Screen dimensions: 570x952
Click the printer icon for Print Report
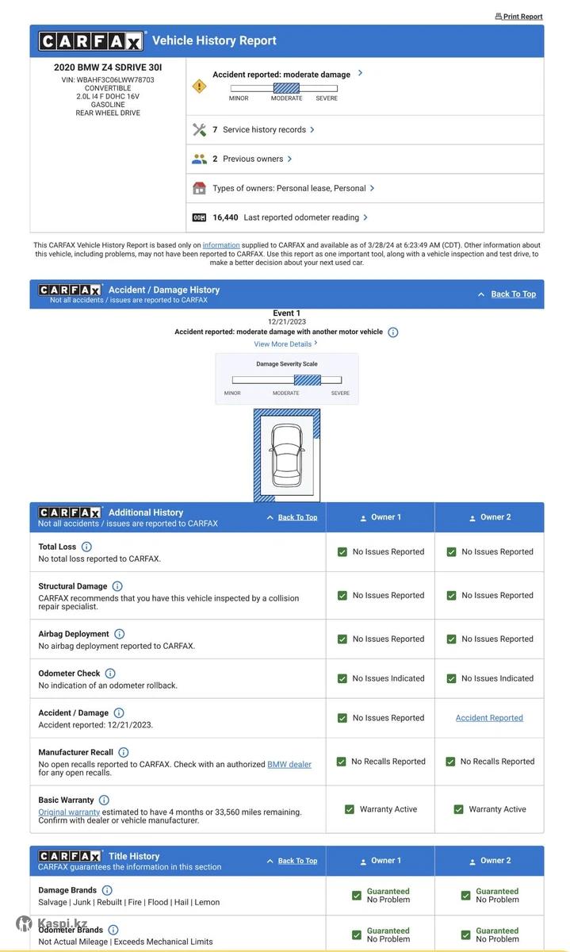[499, 16]
